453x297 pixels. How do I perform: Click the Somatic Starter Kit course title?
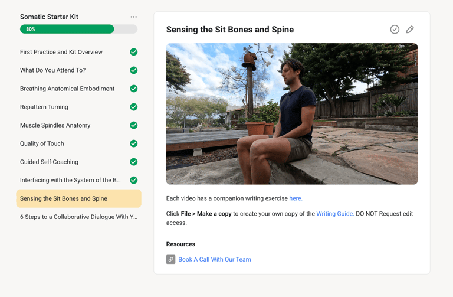(49, 17)
